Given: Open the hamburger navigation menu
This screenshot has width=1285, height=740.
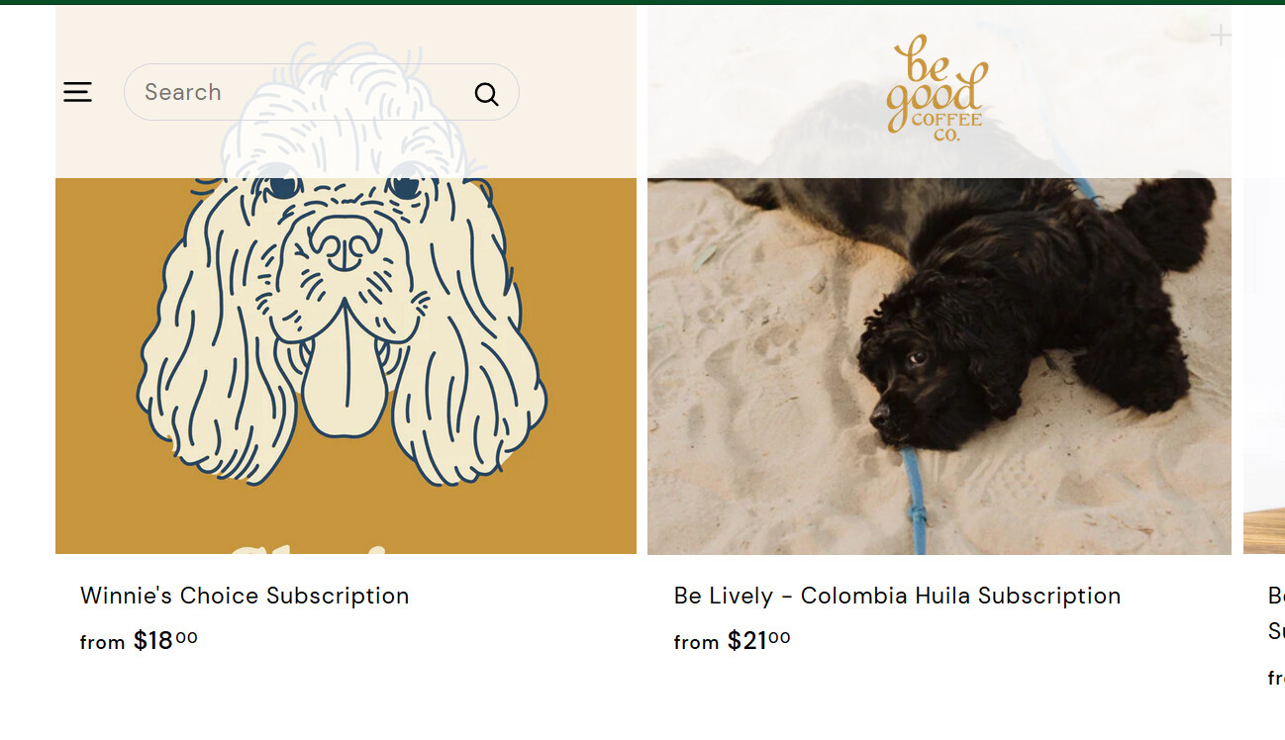Looking at the screenshot, I should tap(77, 92).
